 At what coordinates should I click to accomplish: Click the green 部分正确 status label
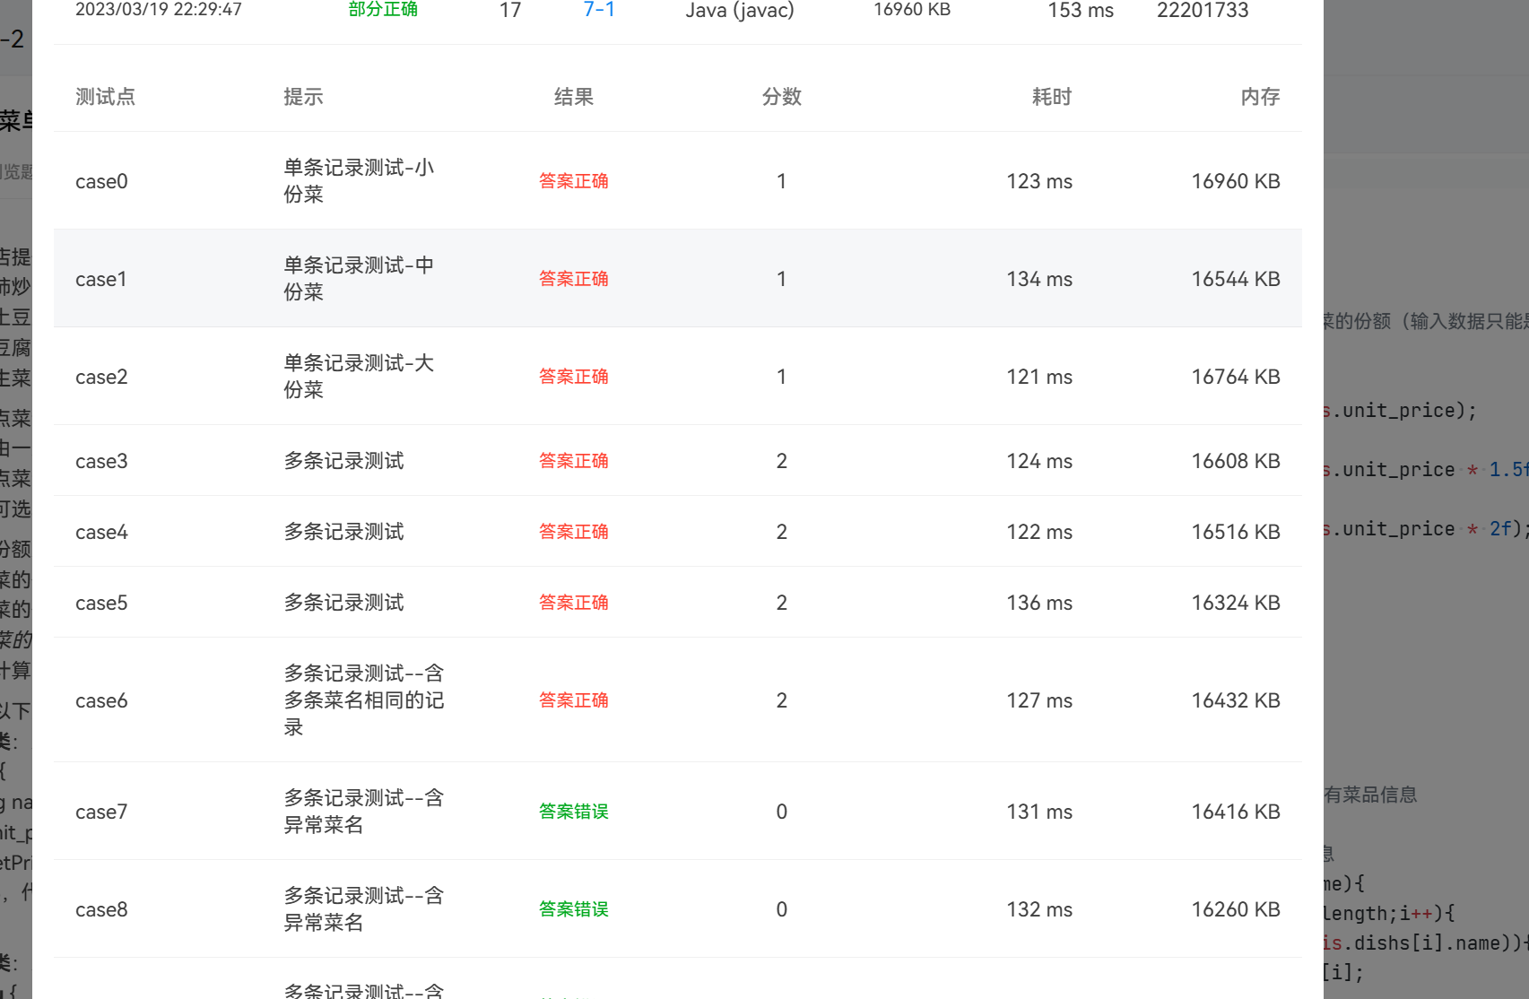[x=382, y=11]
